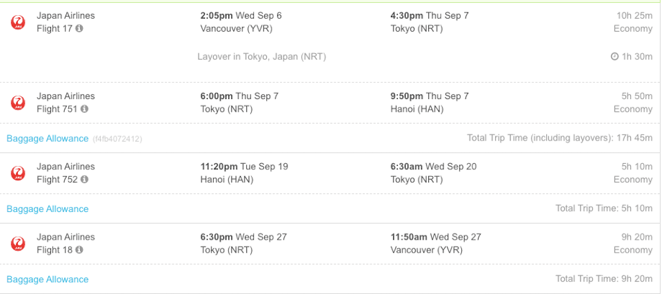Select the fare code f4fb4072412 text
The height and width of the screenshot is (294, 662).
click(117, 139)
